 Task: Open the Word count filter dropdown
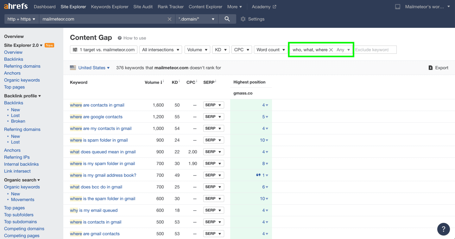coord(271,50)
